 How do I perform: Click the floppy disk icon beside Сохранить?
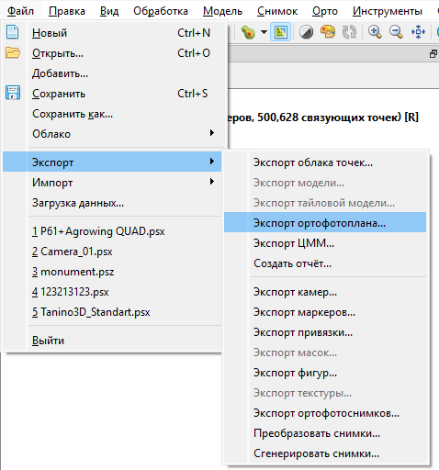(x=13, y=93)
